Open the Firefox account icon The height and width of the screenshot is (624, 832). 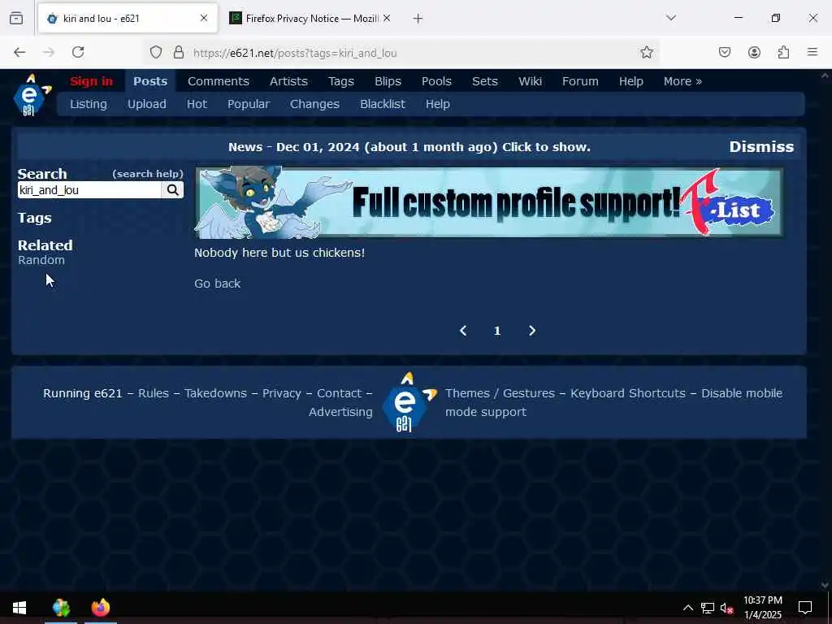754,52
